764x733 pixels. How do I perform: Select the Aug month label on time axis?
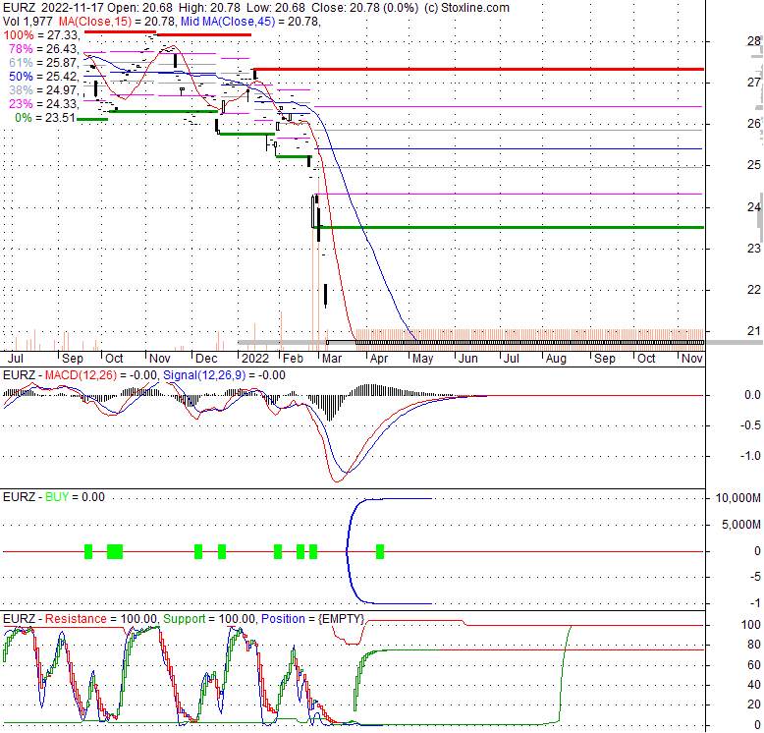pyautogui.click(x=556, y=359)
